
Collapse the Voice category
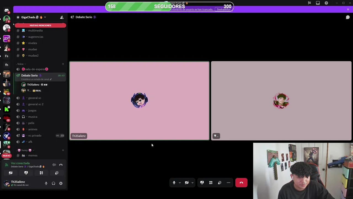click(x=20, y=64)
